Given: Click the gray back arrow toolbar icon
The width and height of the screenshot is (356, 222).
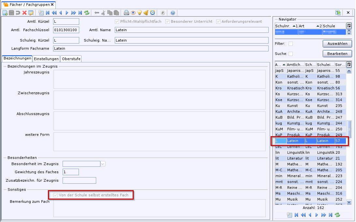Looking at the screenshot, I should point(97,13).
